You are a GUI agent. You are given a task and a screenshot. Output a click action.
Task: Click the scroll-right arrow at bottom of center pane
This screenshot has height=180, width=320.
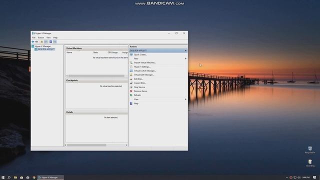[x=126, y=145]
